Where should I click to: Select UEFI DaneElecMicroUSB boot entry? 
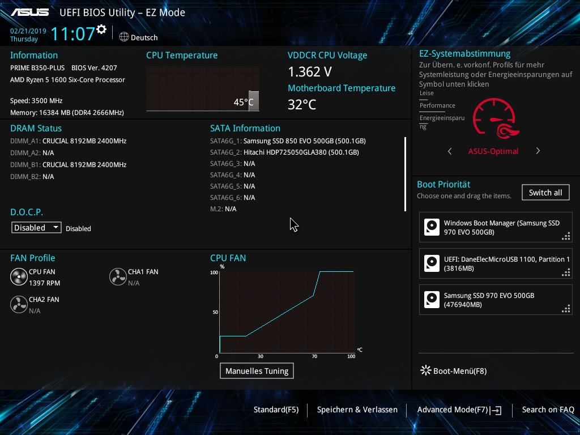click(496, 264)
